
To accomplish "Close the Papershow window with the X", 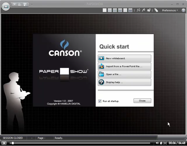I will (x=183, y=4).
